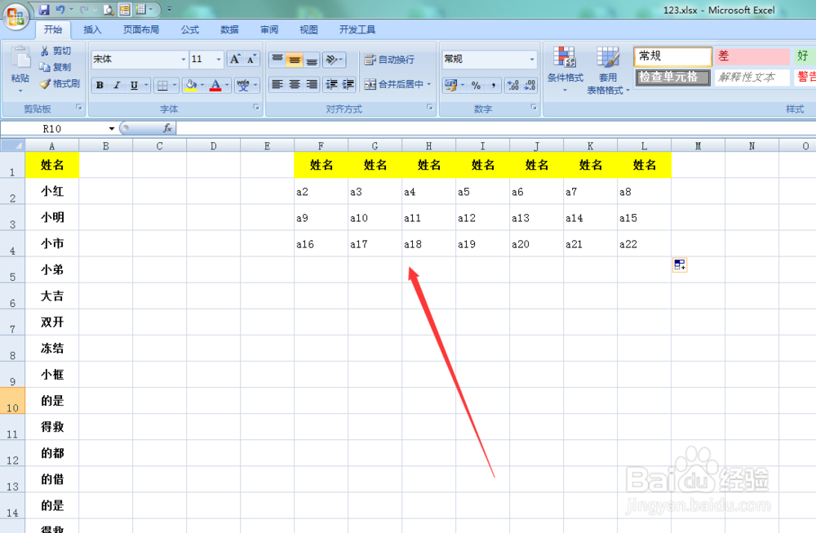This screenshot has height=533, width=816.
Task: Apply yellow fill color bucket
Action: point(191,85)
